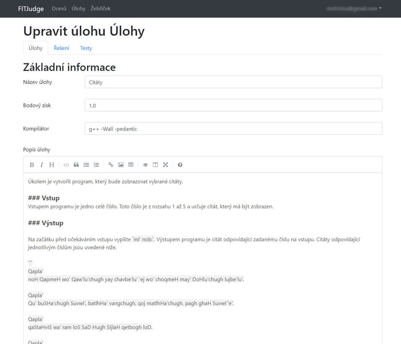The image size is (401, 344).
Task: Click the 'Popis úlohy' label
Action: click(37, 150)
